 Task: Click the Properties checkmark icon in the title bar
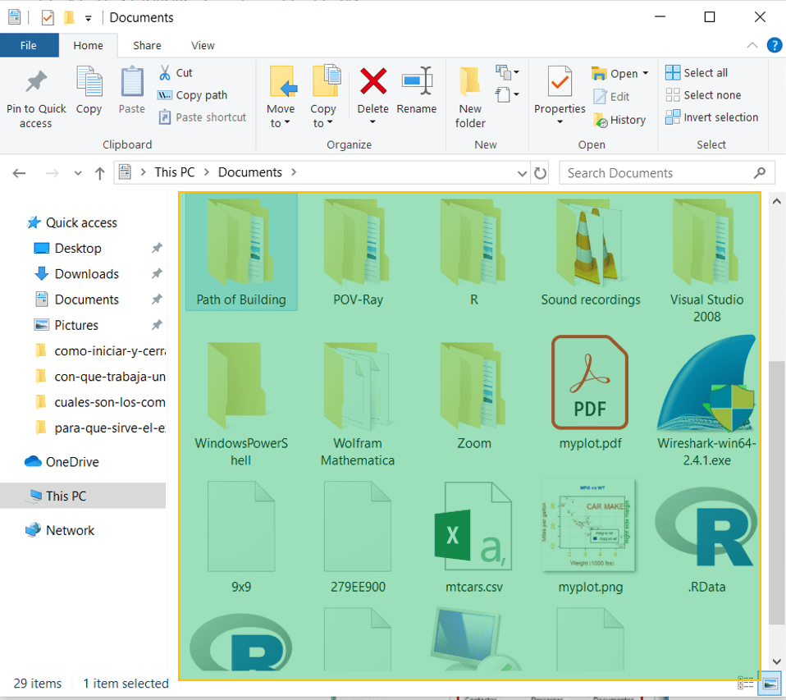[x=48, y=18]
